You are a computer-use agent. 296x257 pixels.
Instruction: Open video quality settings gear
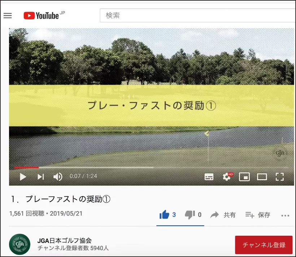[227, 177]
